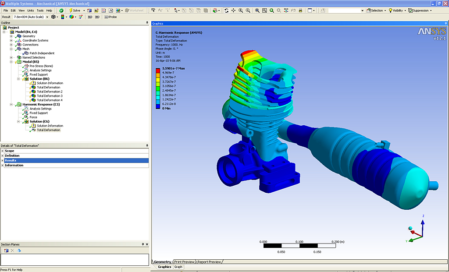The width and height of the screenshot is (449, 272).
Task: Switch to the Report Preview tab
Action: tap(209, 261)
